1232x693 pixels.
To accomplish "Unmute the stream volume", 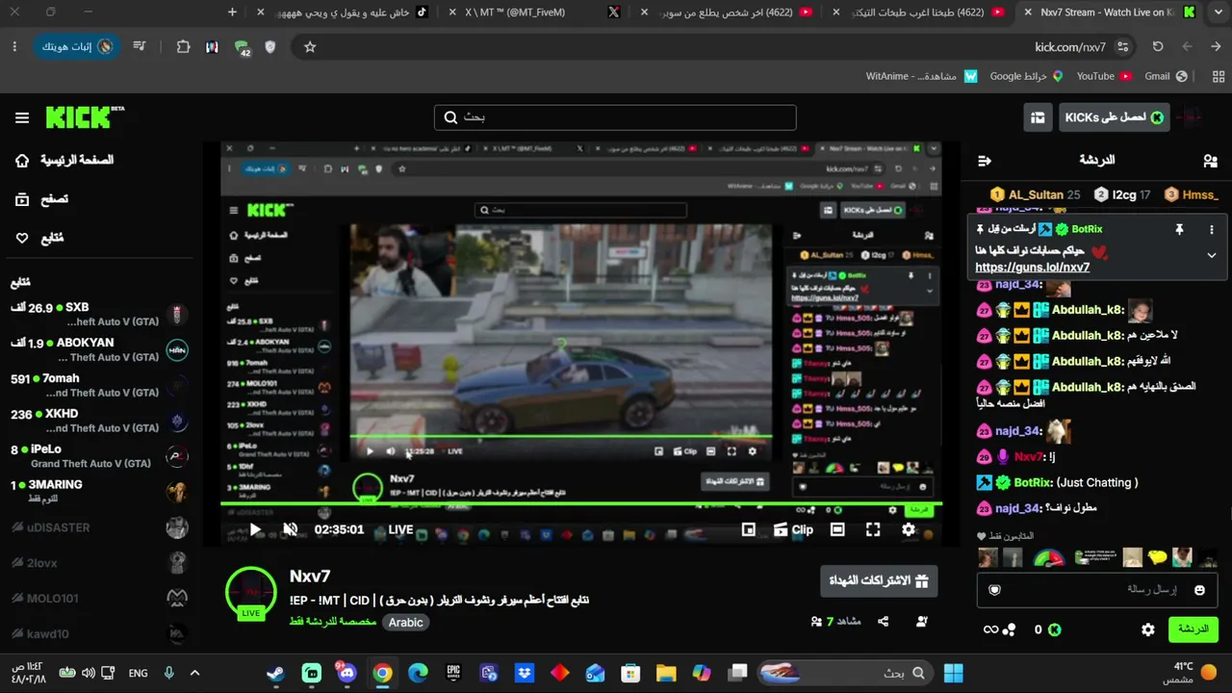I will [x=290, y=529].
